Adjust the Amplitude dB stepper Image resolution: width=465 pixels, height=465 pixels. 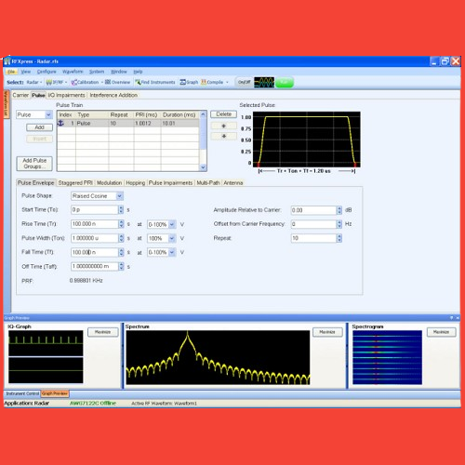[x=339, y=210]
